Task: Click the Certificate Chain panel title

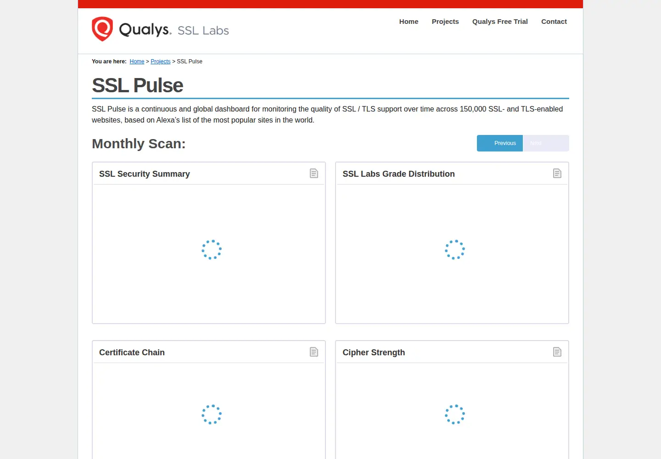Action: pos(132,353)
